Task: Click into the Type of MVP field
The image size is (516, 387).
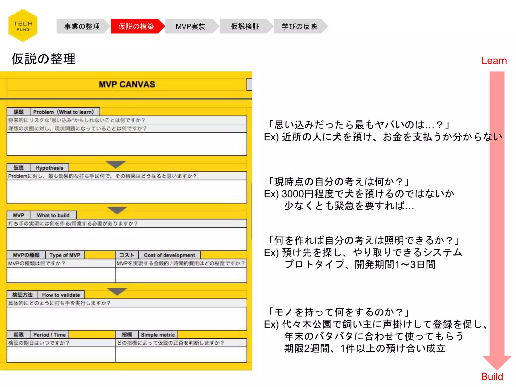Action: click(x=61, y=275)
